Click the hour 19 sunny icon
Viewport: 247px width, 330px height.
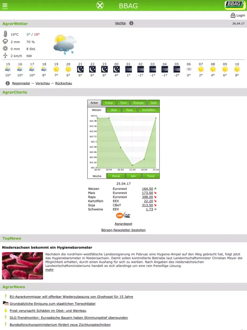tap(56, 69)
